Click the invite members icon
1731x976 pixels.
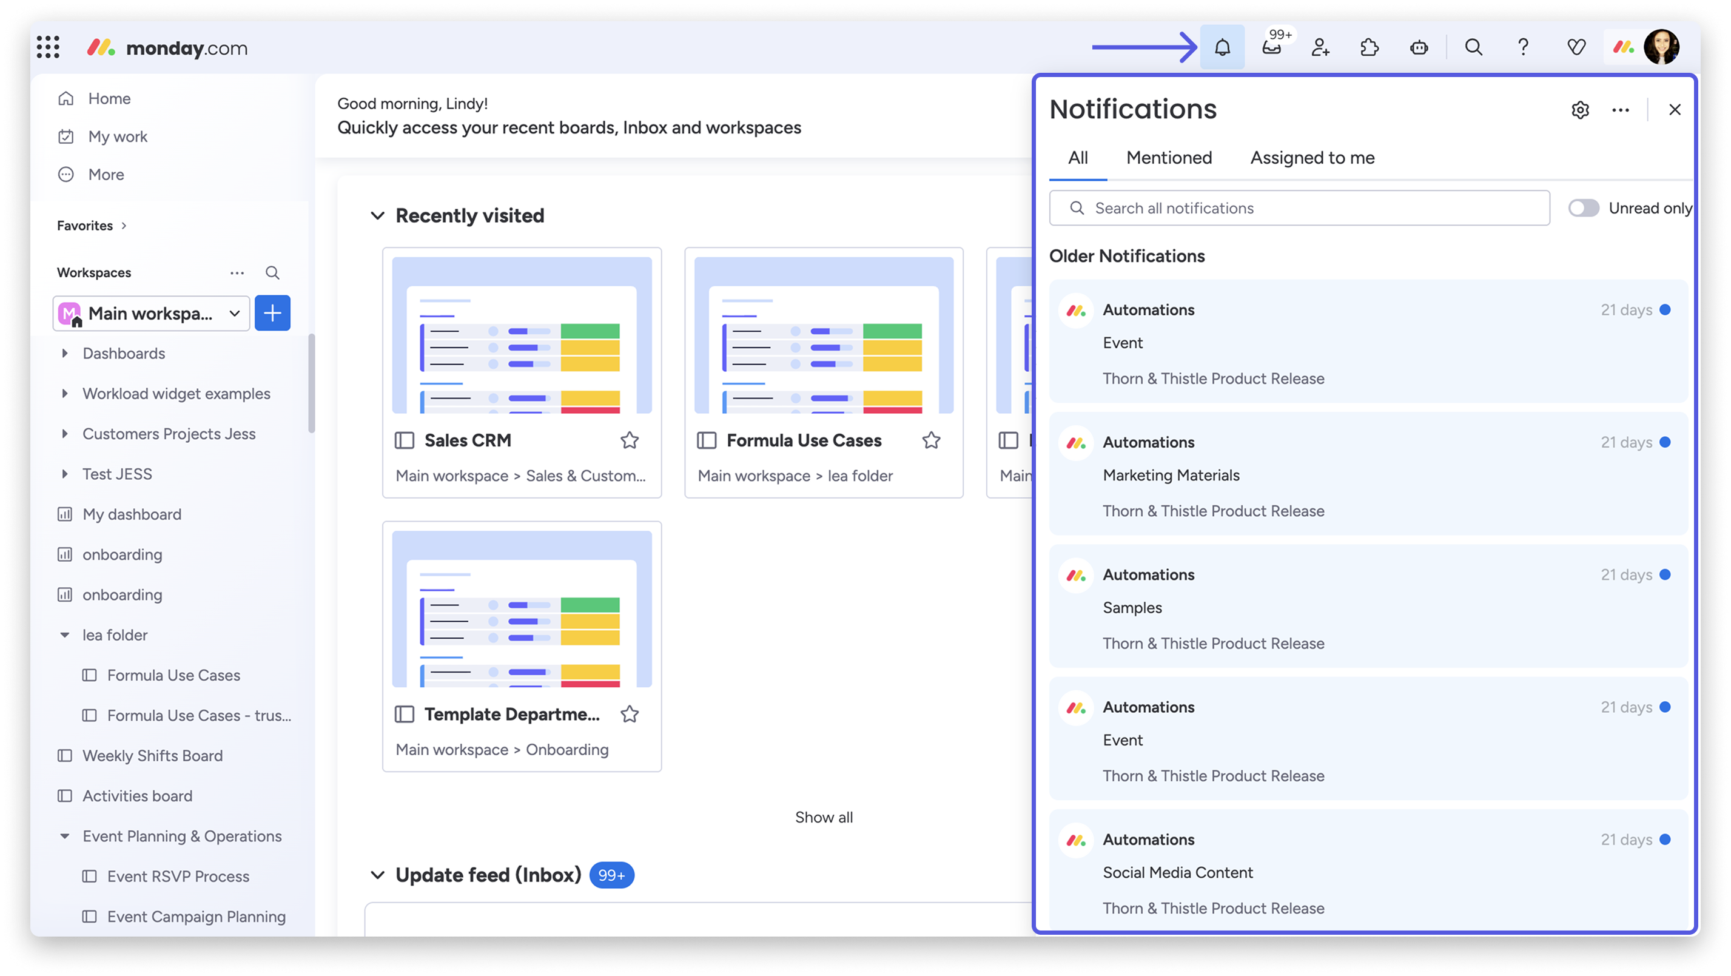click(1320, 48)
